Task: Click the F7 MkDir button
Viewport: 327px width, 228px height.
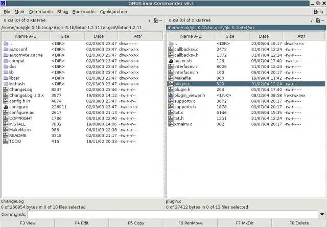Action: [245, 223]
